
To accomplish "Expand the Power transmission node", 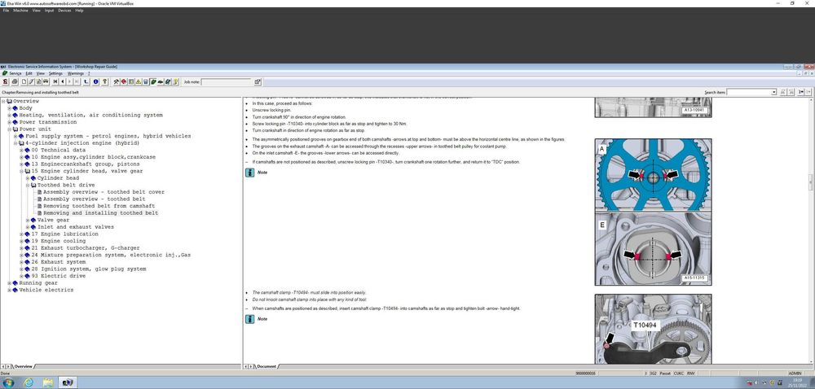I will [x=9, y=122].
